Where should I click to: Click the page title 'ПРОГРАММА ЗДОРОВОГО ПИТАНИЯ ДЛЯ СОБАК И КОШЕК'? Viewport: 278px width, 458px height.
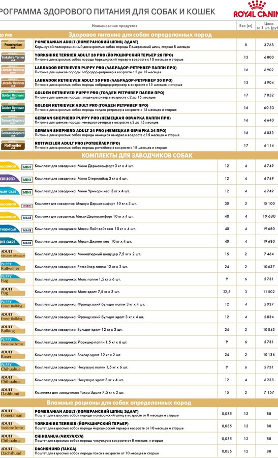[107, 12]
